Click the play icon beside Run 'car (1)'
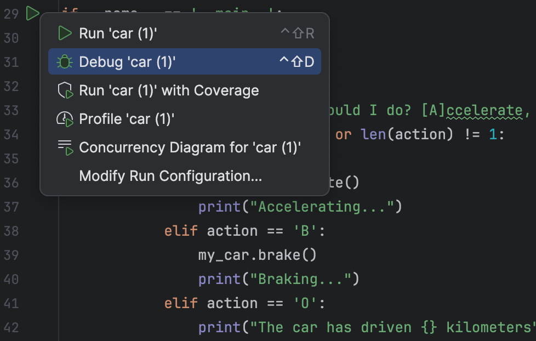Viewport: 536px width, 341px height. 64,33
